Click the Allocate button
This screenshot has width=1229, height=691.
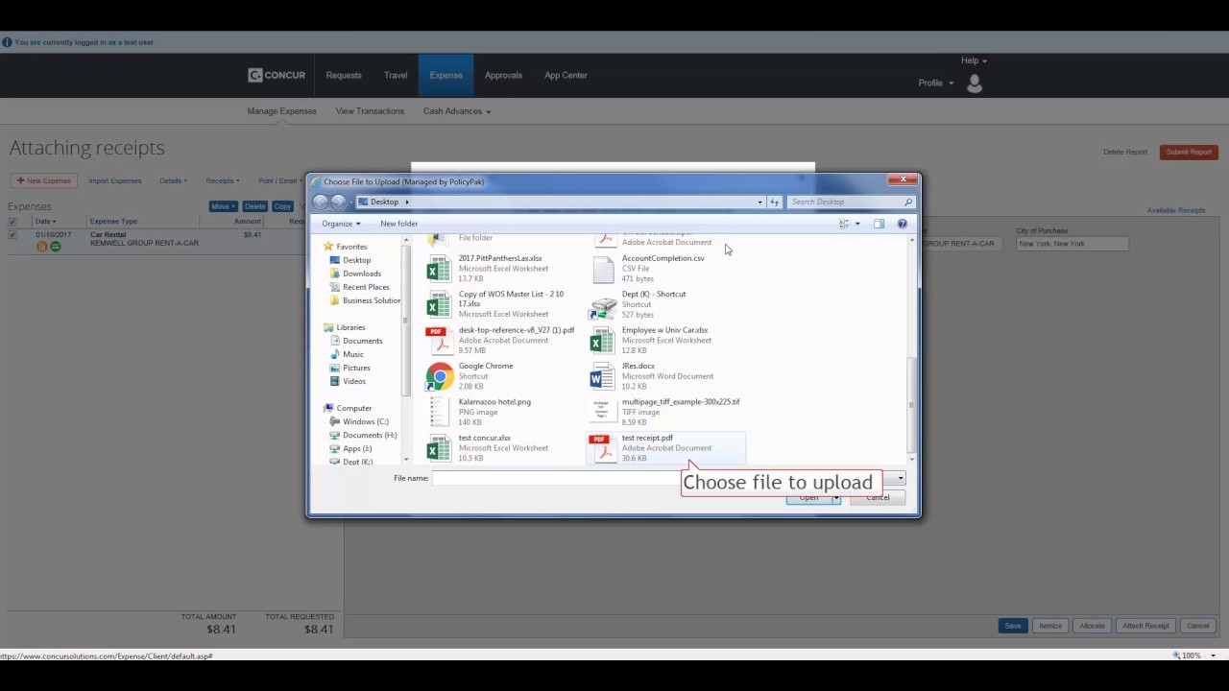point(1092,626)
